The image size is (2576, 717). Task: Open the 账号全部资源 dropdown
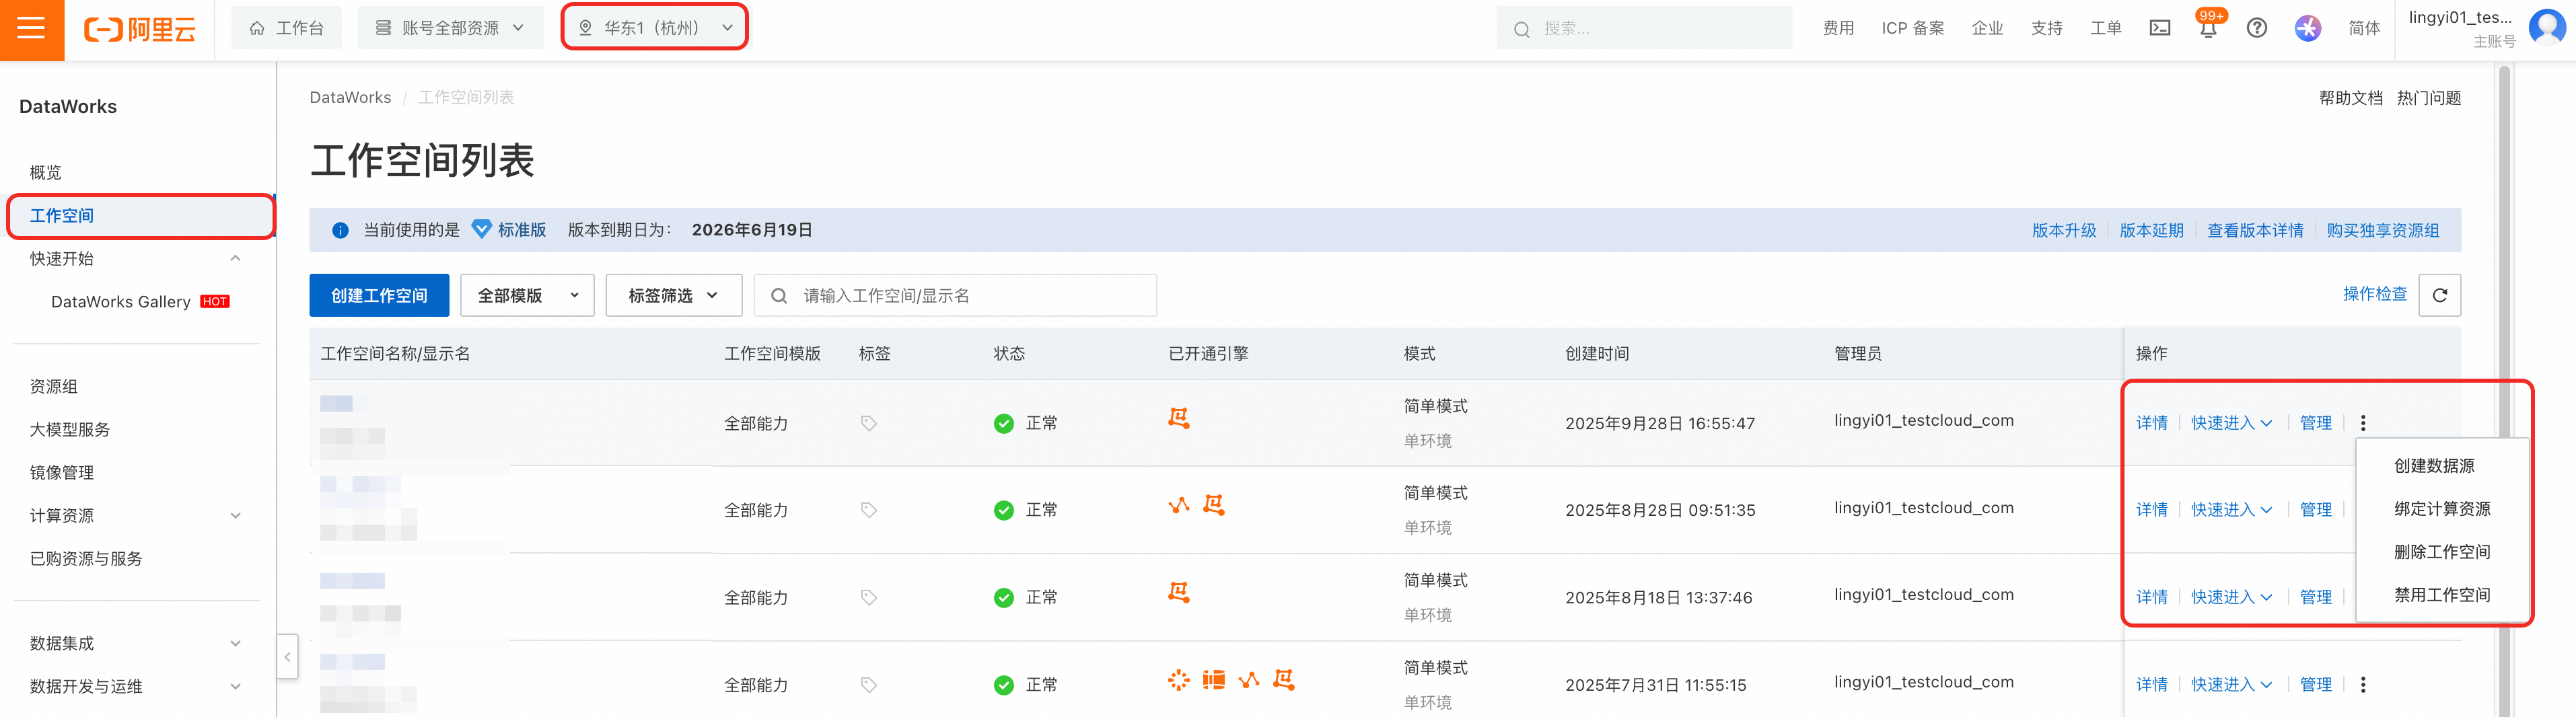(x=451, y=28)
